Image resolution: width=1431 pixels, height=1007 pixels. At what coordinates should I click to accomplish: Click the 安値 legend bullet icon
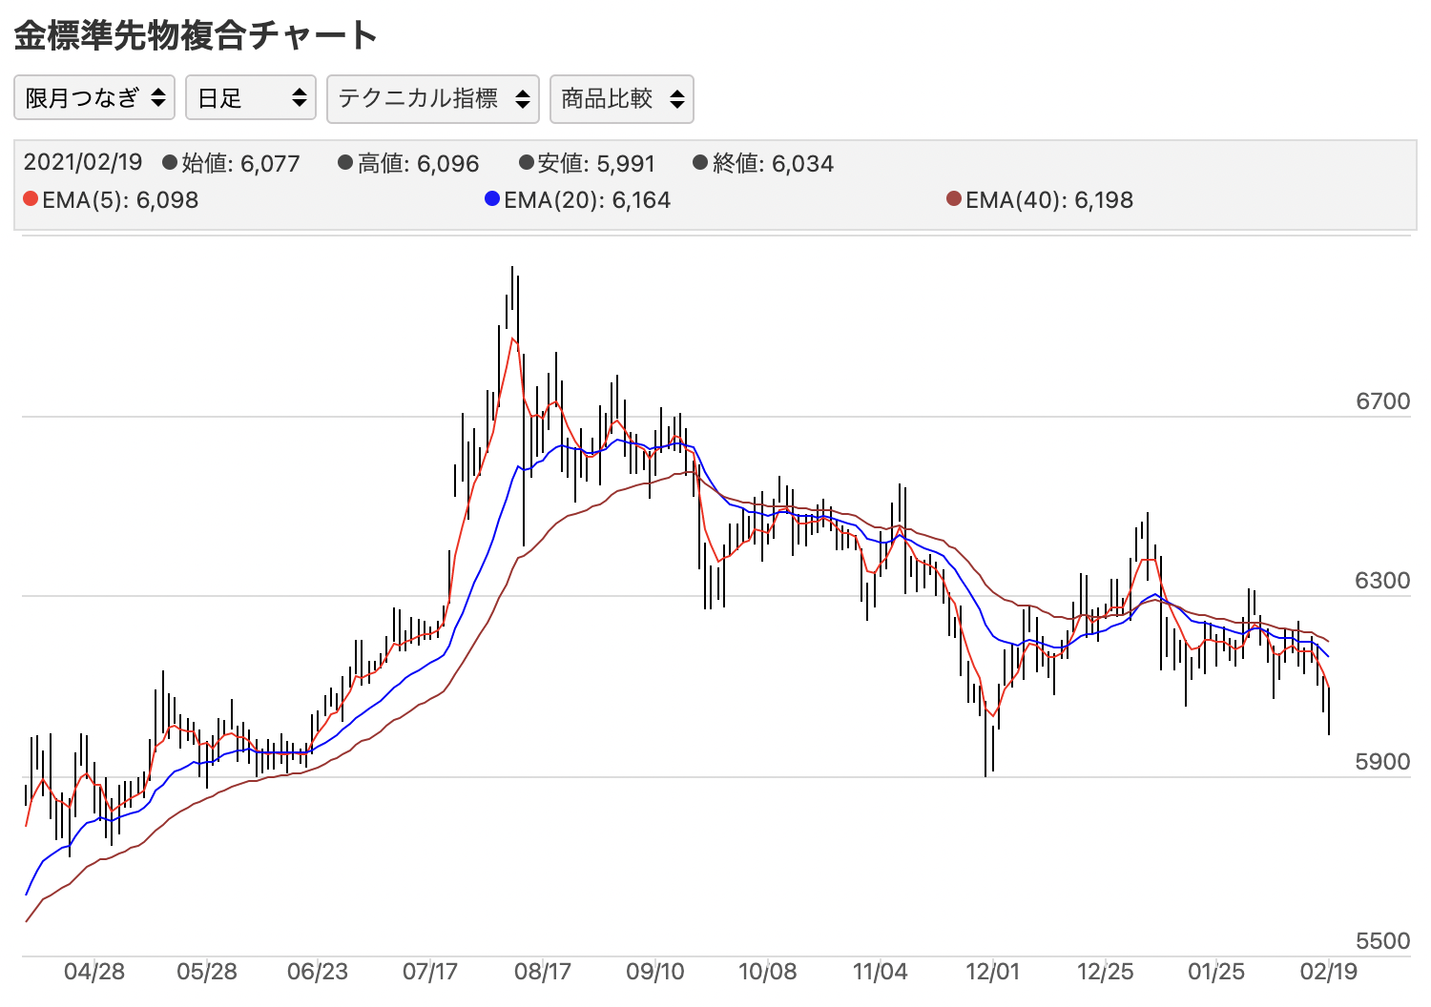pyautogui.click(x=526, y=163)
